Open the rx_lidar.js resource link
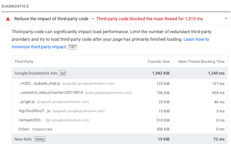The image size is (231, 144). (x=51, y=93)
